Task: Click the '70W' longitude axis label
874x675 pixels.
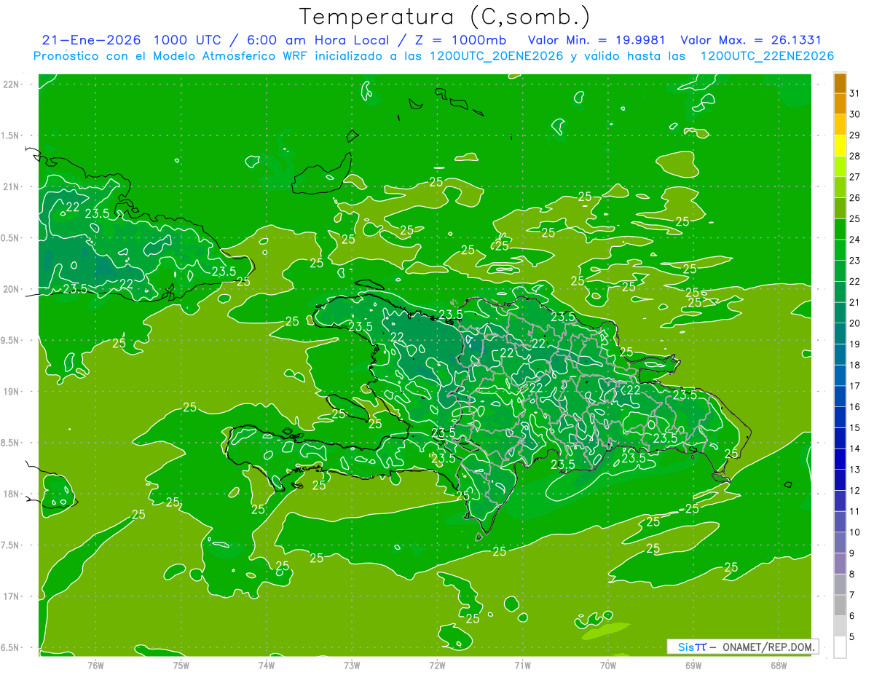Action: [x=608, y=665]
